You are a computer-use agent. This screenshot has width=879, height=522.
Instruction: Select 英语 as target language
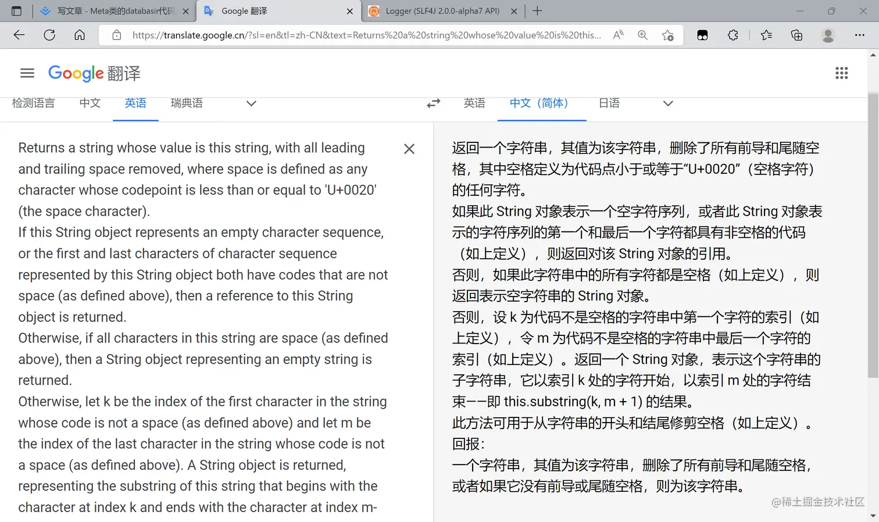tap(474, 103)
